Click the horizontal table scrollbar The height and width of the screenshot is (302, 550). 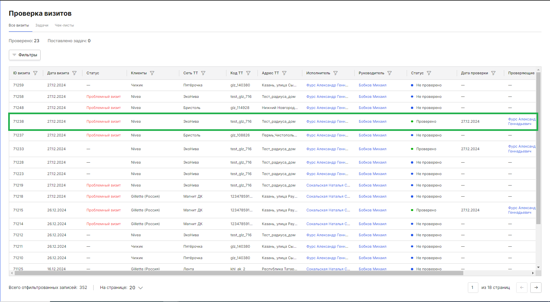[239, 273]
